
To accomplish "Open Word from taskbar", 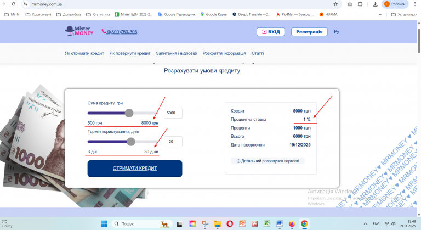I will point(280,224).
